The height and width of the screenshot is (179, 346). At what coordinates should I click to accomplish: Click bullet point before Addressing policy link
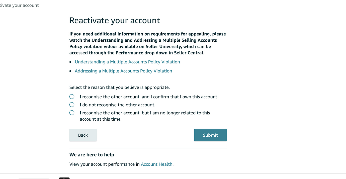70,71
